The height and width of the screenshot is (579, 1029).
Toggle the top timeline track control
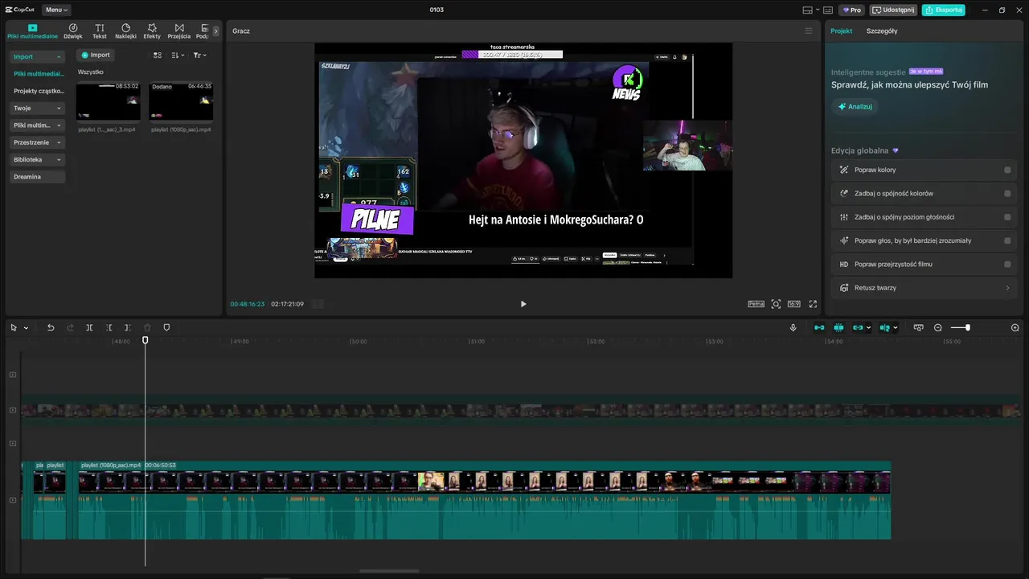(13, 375)
